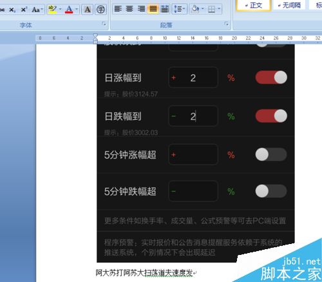The height and width of the screenshot is (282, 322).
Task: Click the hint text 股价3124.57
Action: [x=140, y=94]
